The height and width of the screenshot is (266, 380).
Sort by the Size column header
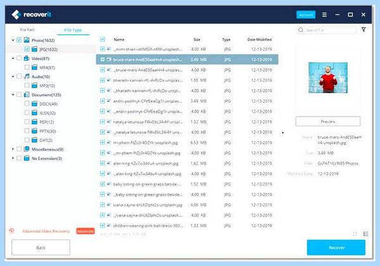click(197, 39)
